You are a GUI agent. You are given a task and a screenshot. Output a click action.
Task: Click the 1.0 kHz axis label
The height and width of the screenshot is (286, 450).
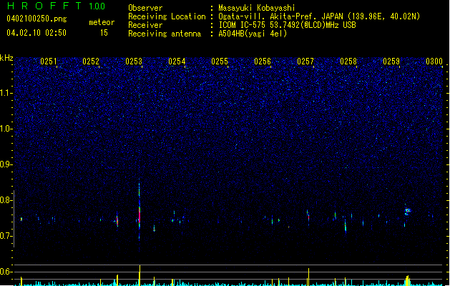6,129
